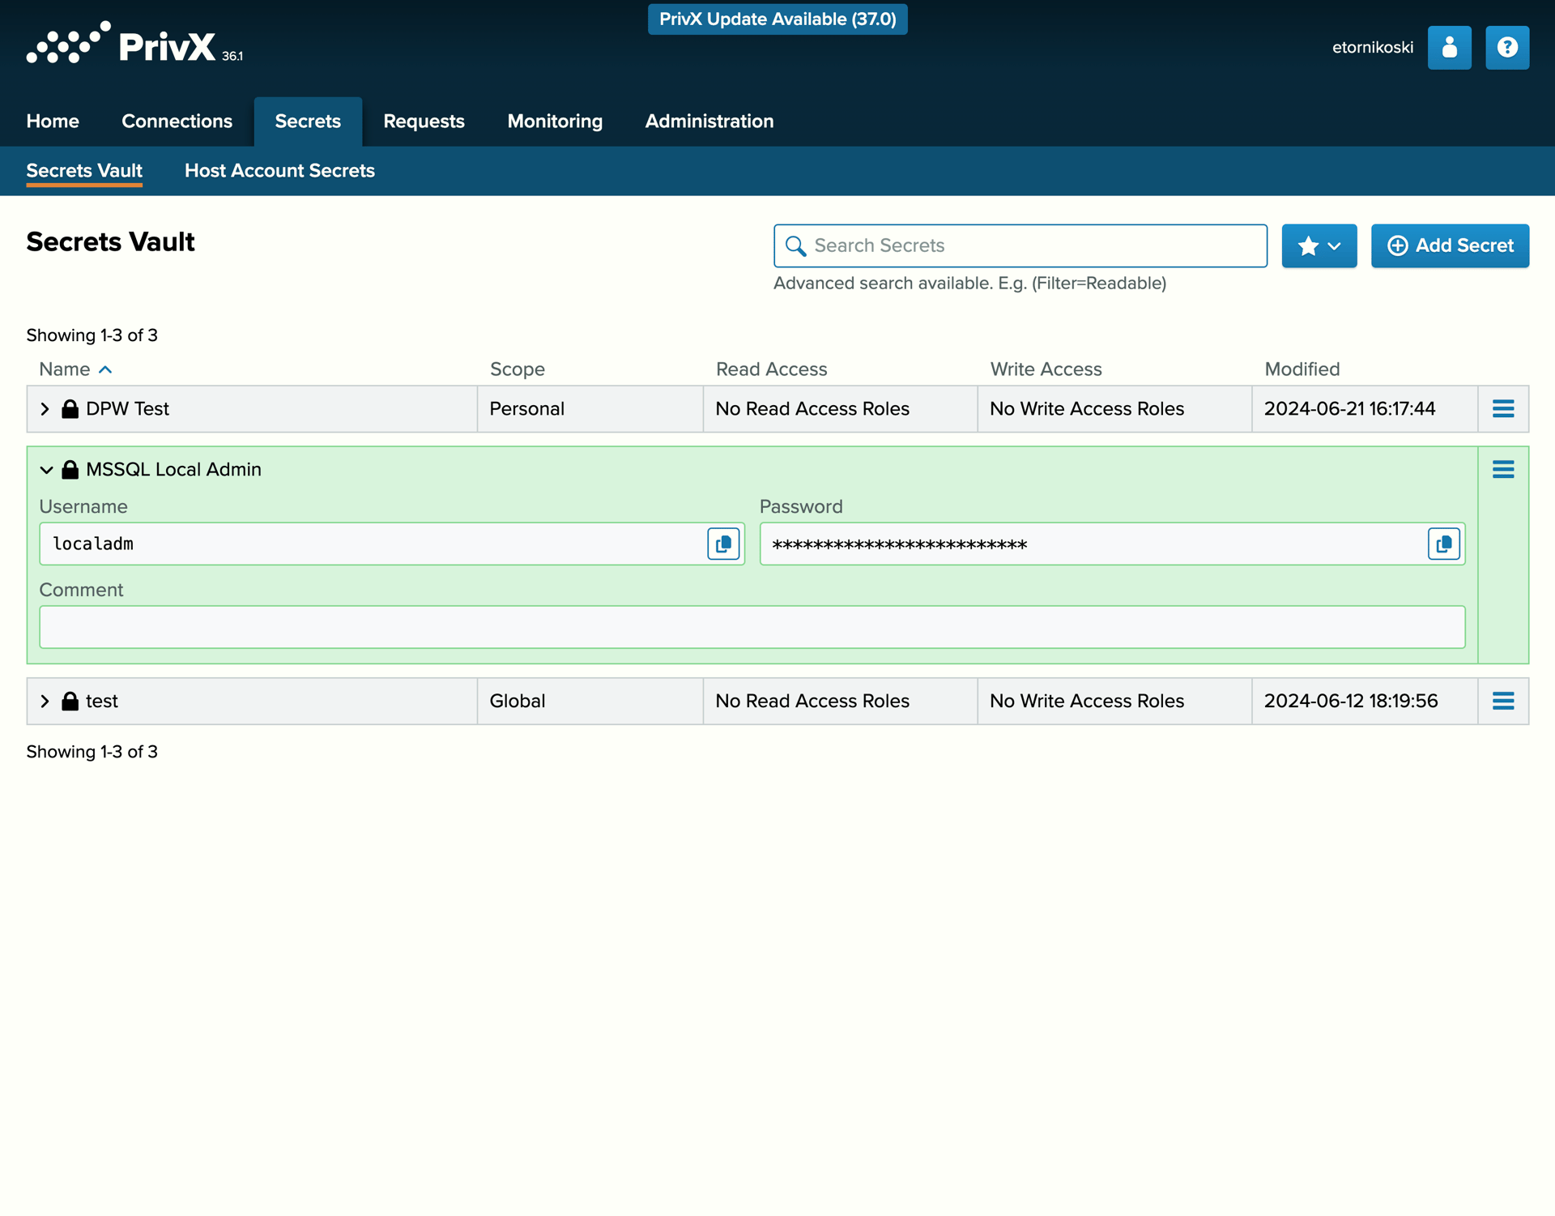Open the PrivX Update Available banner
The width and height of the screenshot is (1555, 1216).
tap(777, 19)
